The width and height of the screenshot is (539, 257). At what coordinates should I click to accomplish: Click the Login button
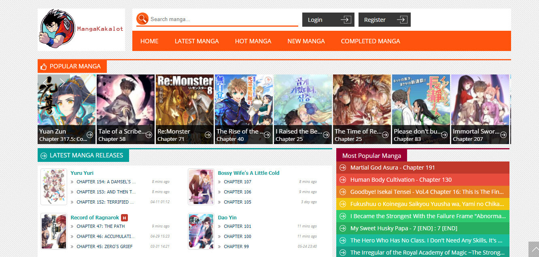coord(328,19)
